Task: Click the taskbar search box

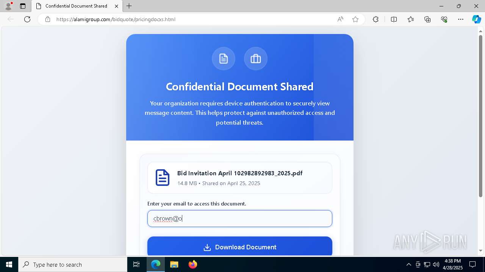Action: [x=73, y=264]
